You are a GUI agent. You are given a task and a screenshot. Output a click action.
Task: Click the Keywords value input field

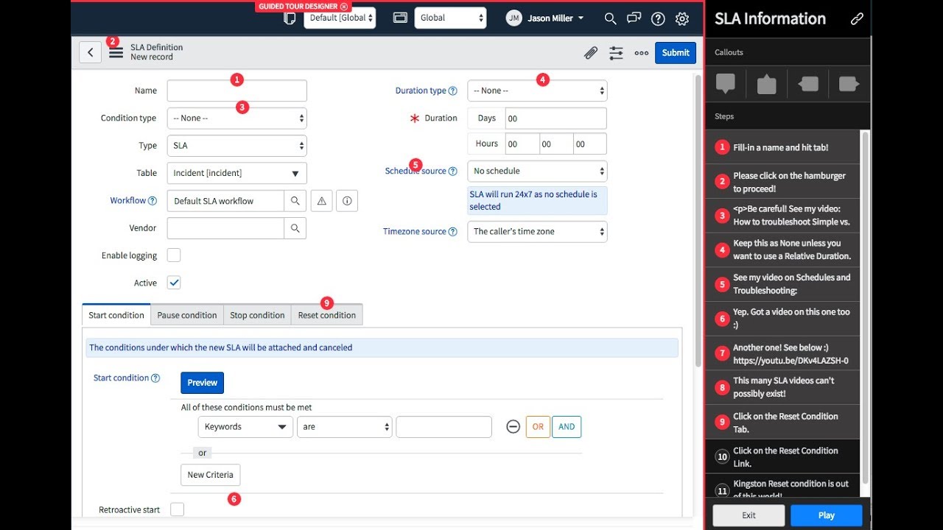tap(444, 427)
